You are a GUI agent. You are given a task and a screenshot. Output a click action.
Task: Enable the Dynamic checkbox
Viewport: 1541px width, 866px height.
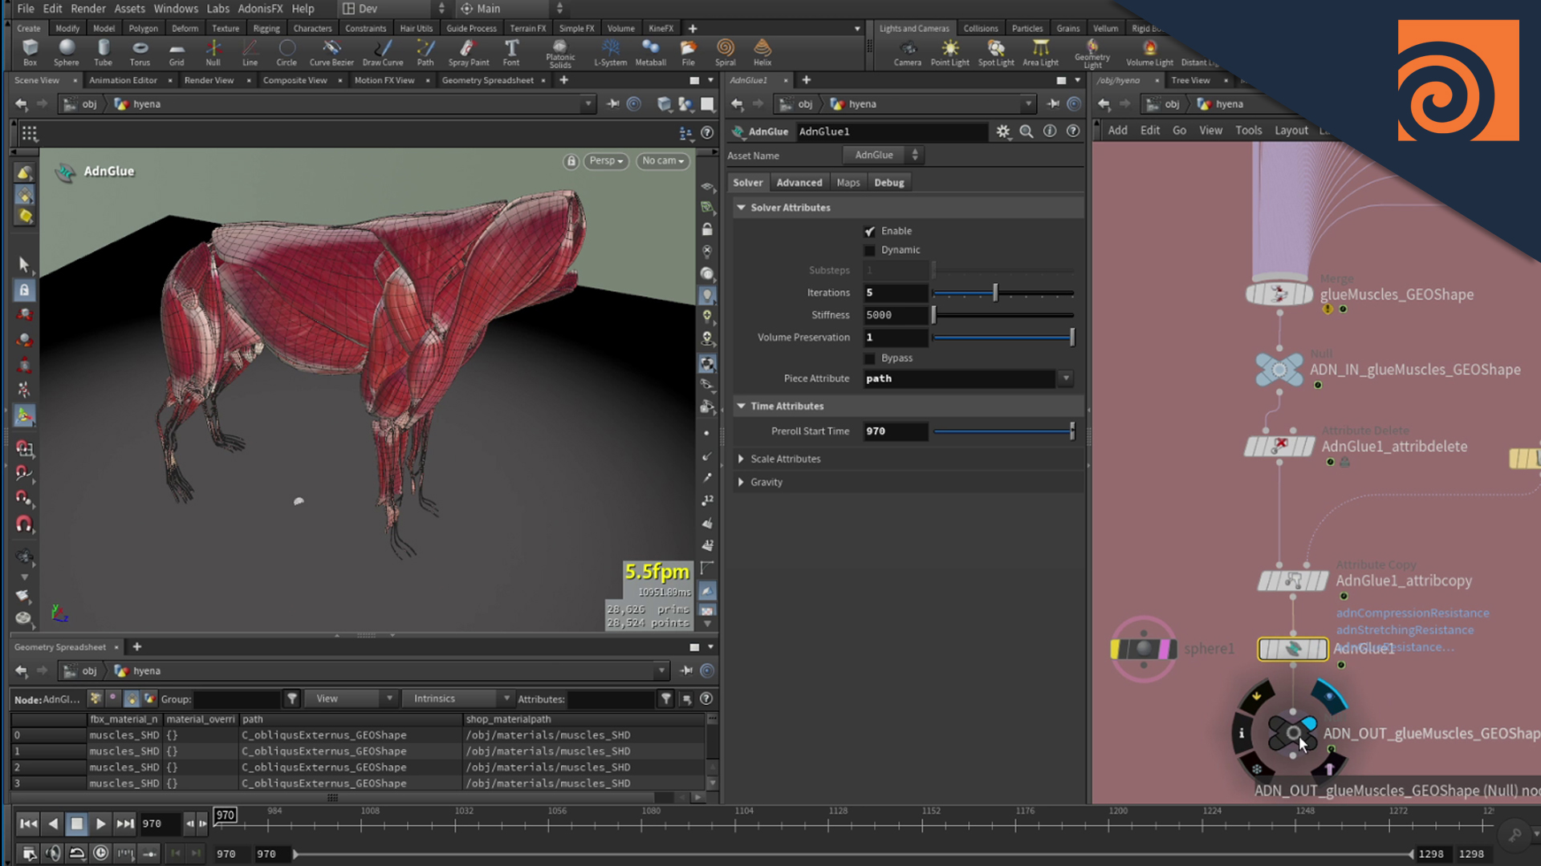point(869,250)
